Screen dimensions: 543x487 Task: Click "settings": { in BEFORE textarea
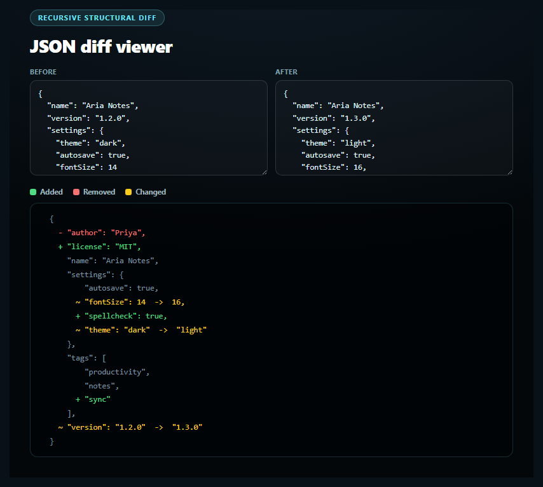[x=75, y=130]
